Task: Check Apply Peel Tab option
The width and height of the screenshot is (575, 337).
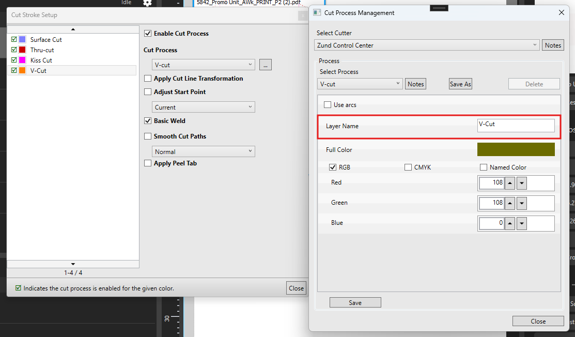Action: pos(148,163)
